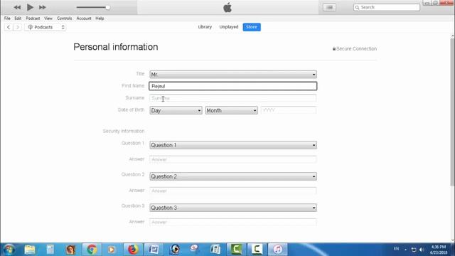Viewport: 455px width, 256px height.
Task: Expand the Question 3 dropdown
Action: (x=233, y=208)
